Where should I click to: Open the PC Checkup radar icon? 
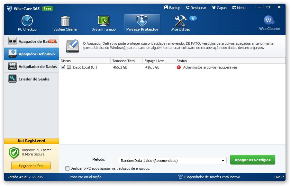[27, 21]
